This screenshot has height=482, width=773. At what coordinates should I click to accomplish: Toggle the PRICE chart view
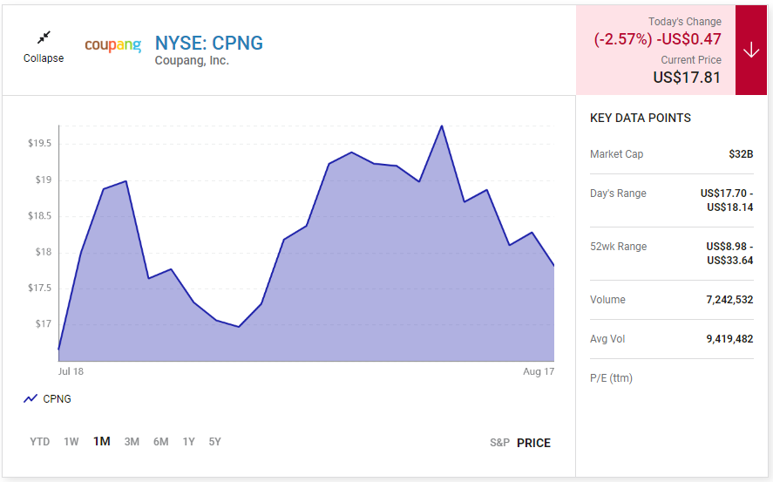(533, 443)
